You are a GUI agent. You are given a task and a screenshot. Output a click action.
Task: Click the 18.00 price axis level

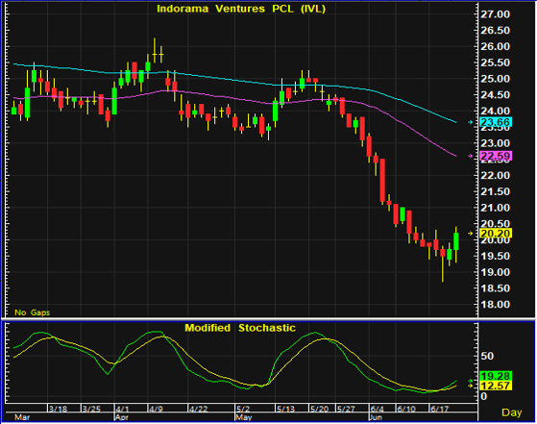click(x=496, y=305)
